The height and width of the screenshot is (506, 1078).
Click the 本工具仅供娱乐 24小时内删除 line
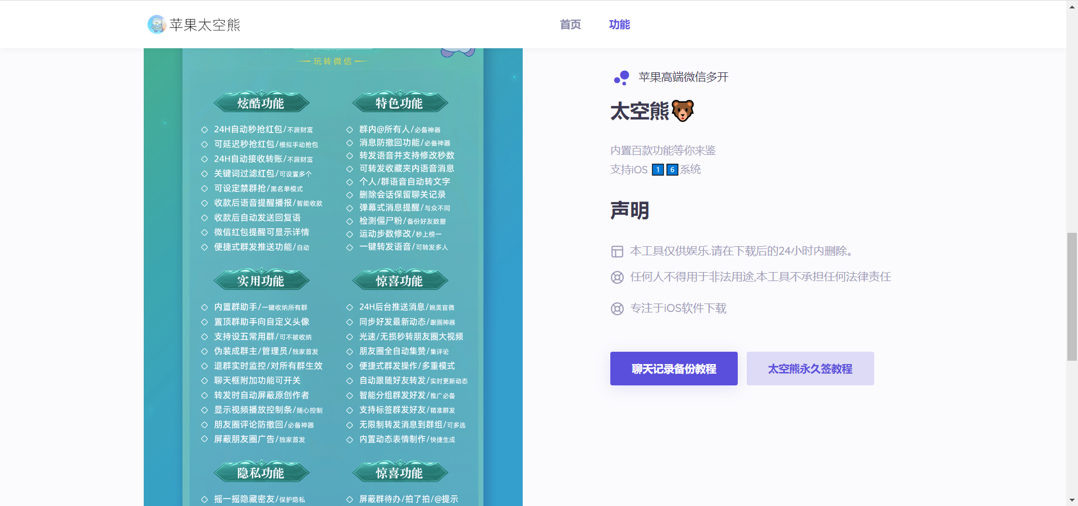[741, 251]
